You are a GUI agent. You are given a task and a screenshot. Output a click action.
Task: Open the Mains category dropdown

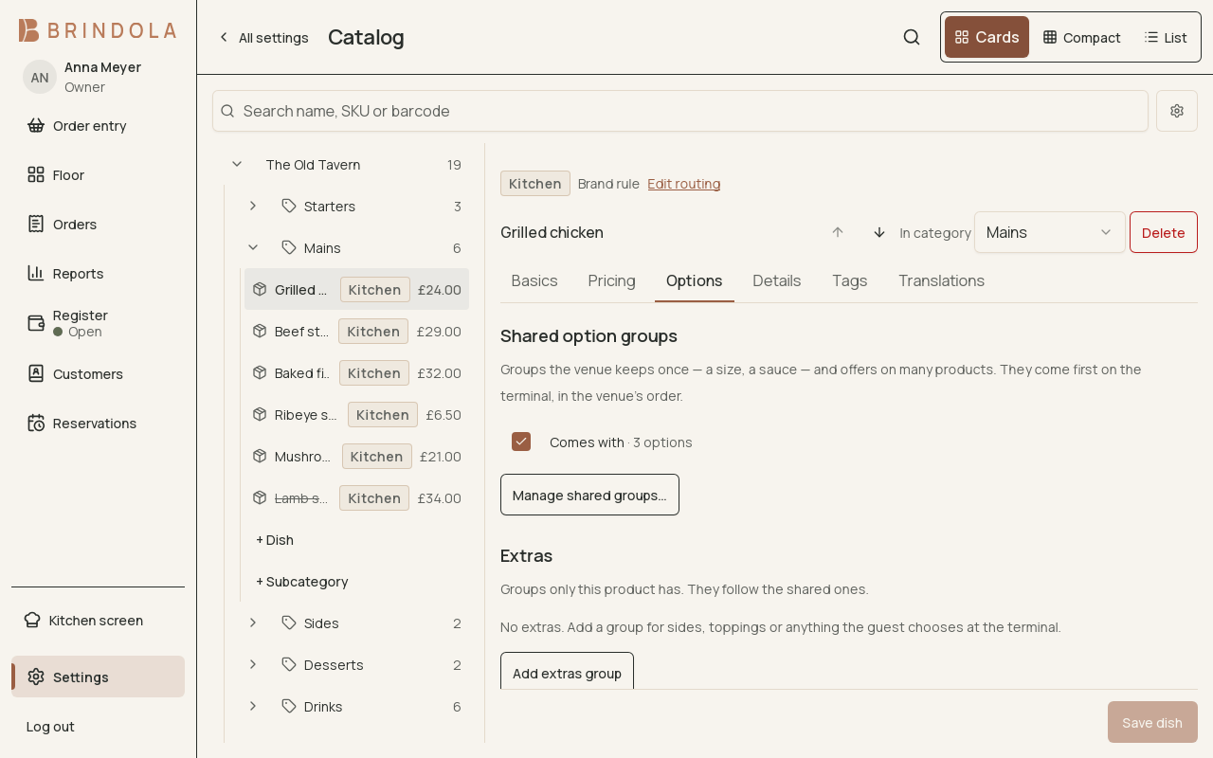1050,232
